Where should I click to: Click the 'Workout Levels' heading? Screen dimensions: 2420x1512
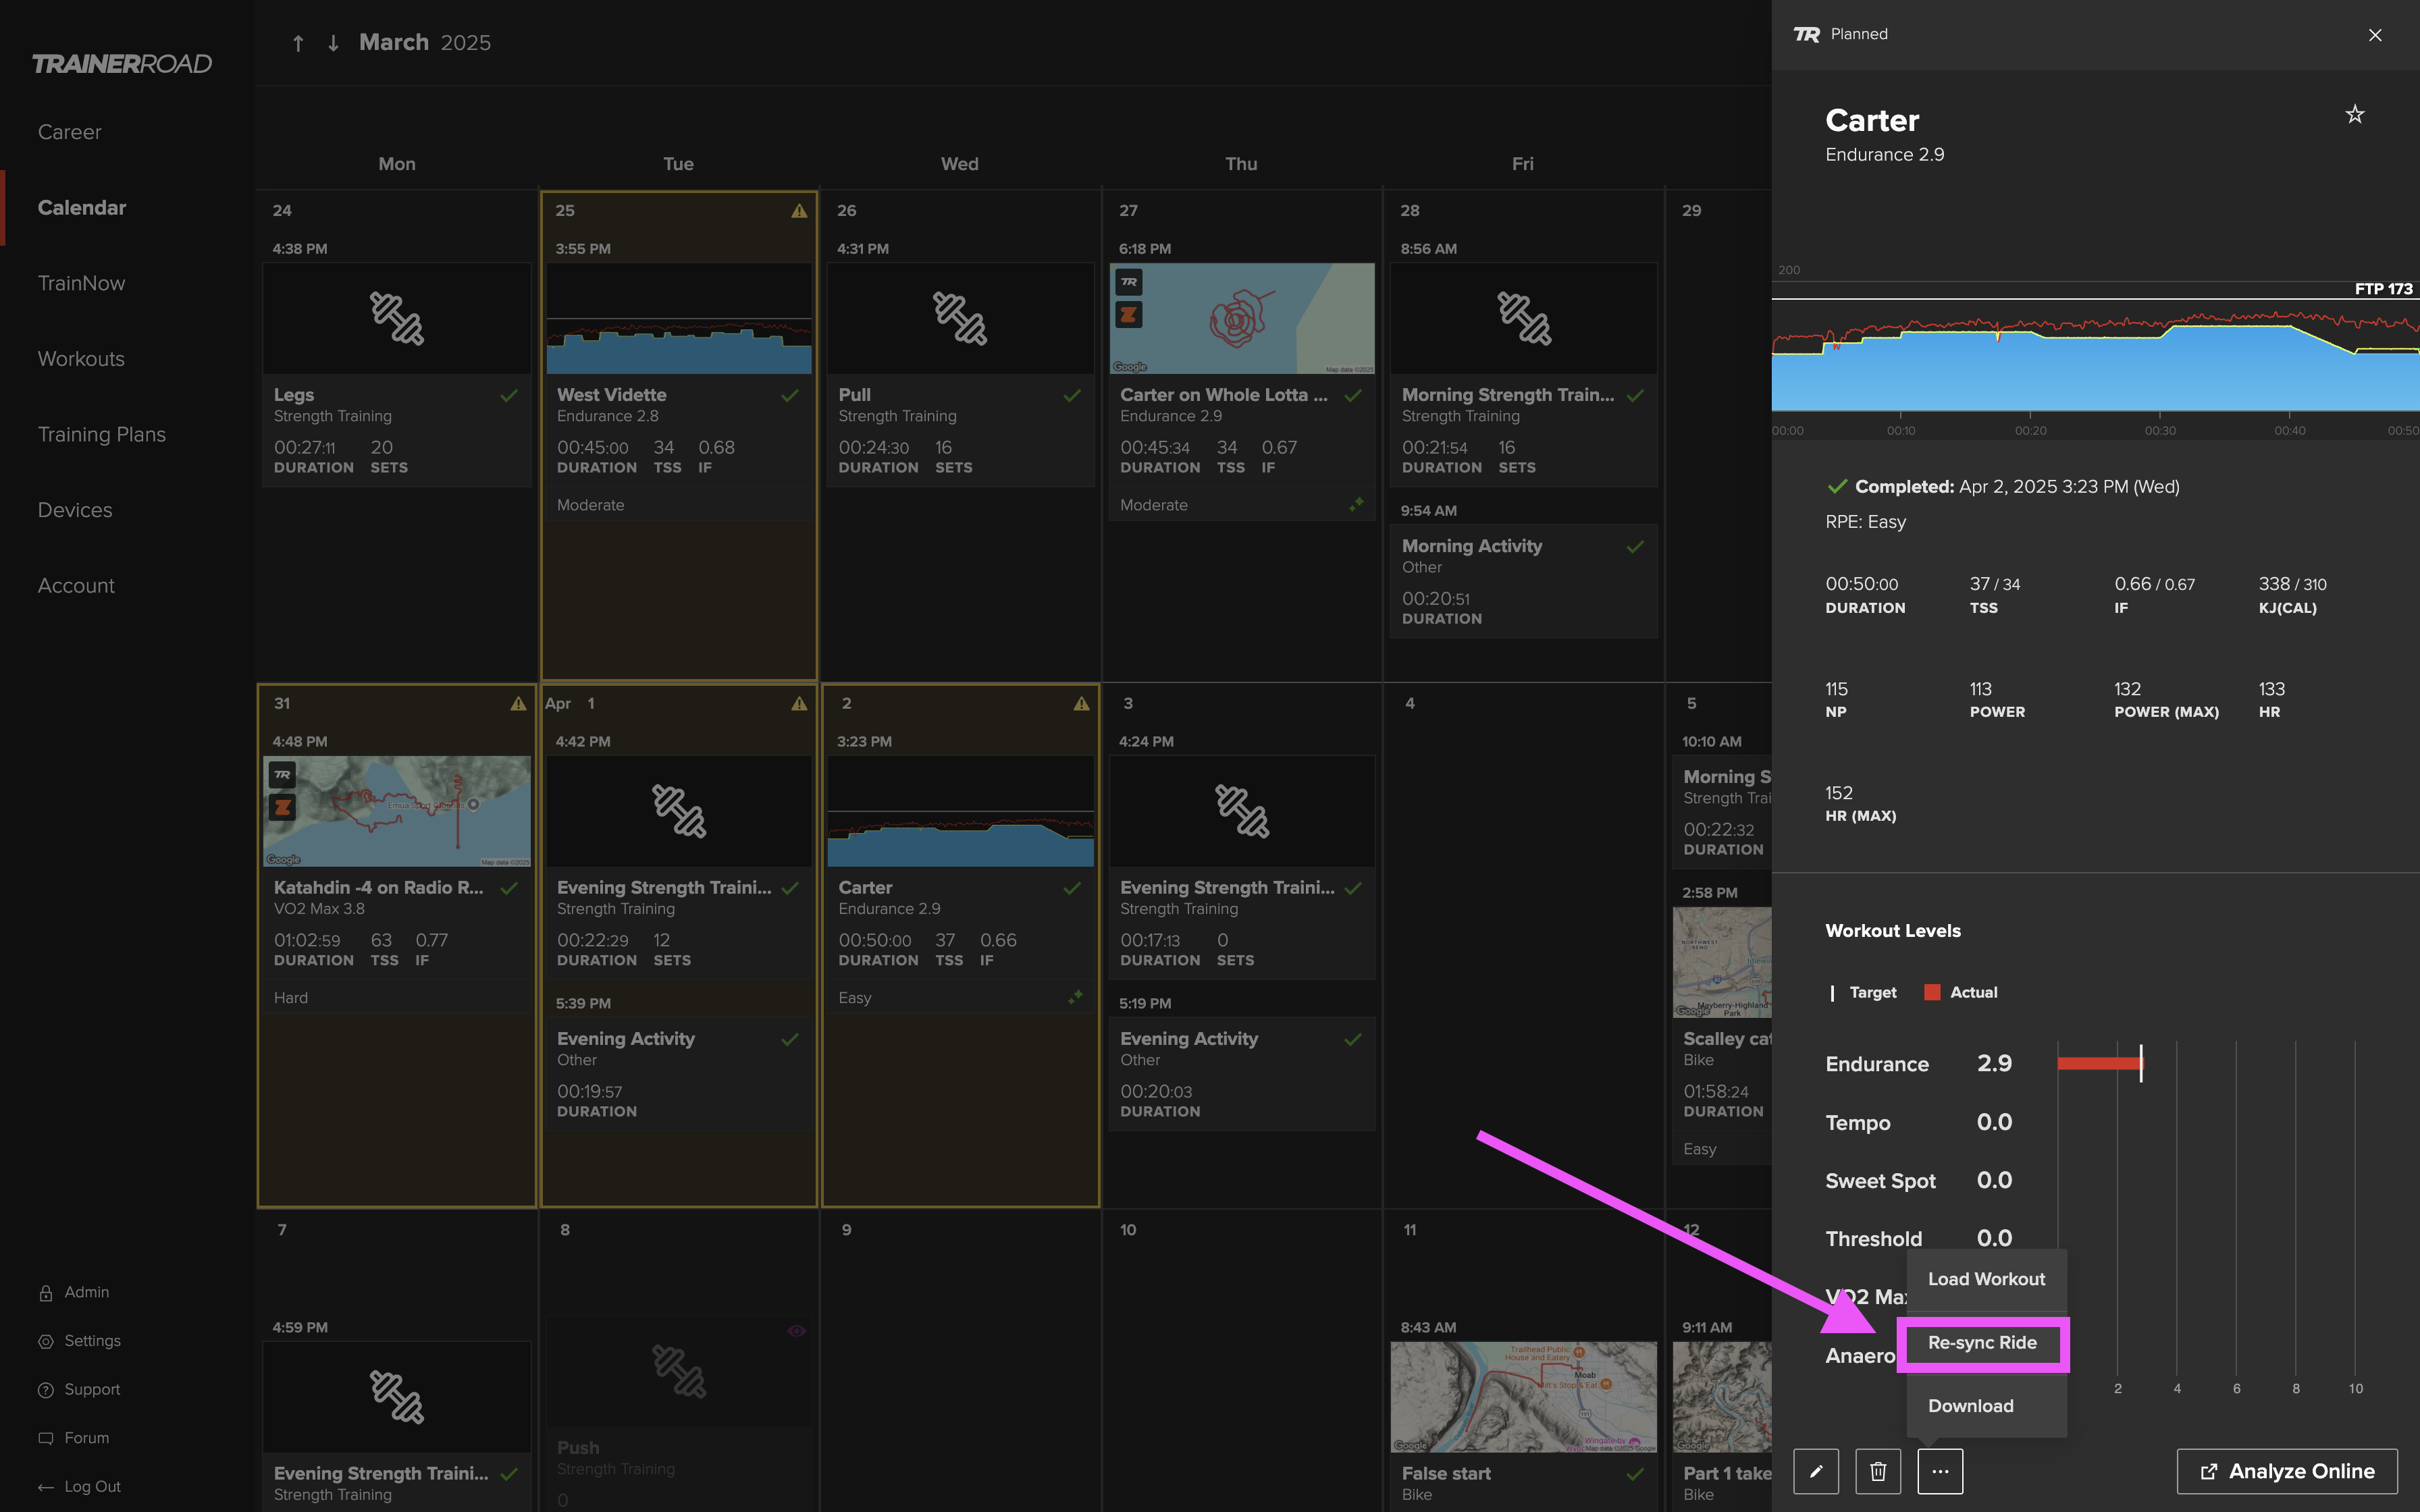[x=1893, y=931]
